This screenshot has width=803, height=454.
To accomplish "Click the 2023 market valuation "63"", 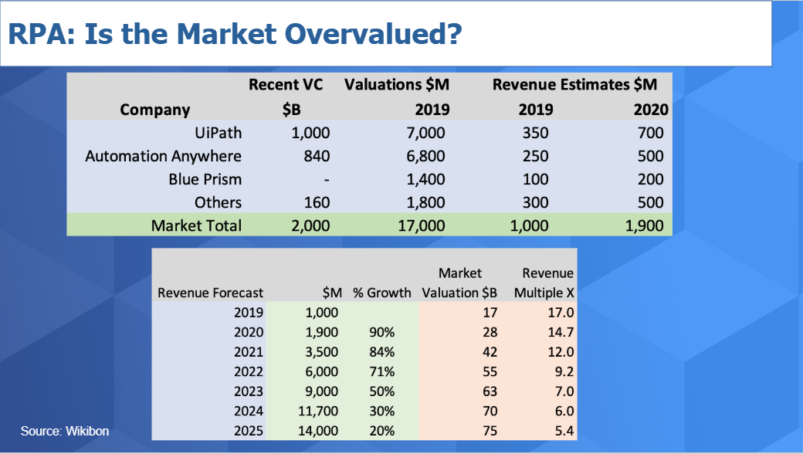I will [490, 391].
